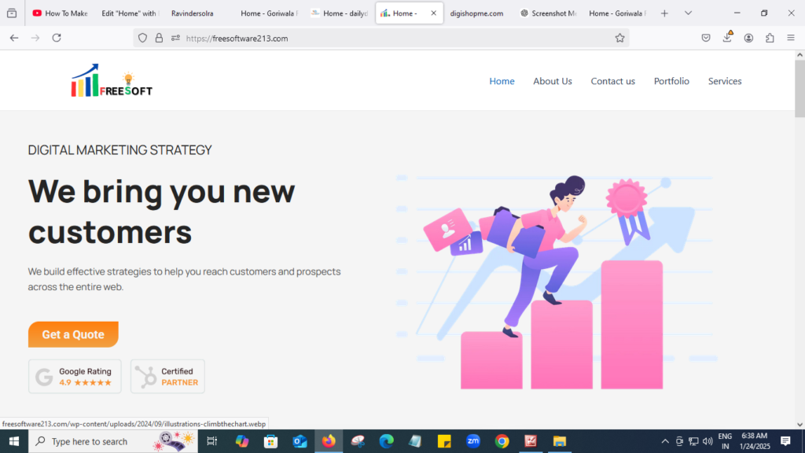
Task: Open Google Chrome from the taskbar
Action: tap(502, 441)
